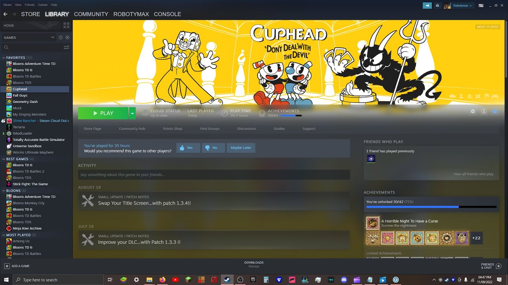
Task: Click the forward navigation arrow
Action: (x=14, y=14)
